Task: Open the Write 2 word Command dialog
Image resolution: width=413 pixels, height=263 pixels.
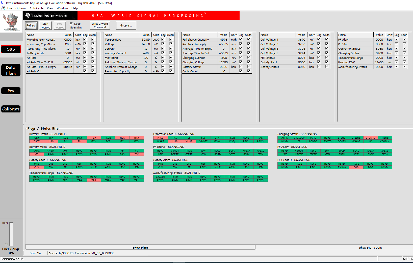Action: click(100, 25)
